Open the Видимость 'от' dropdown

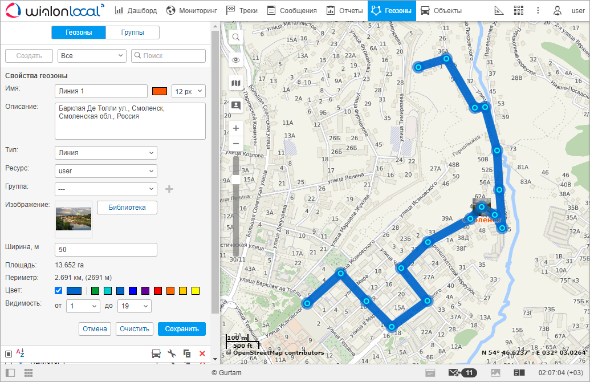tap(83, 306)
